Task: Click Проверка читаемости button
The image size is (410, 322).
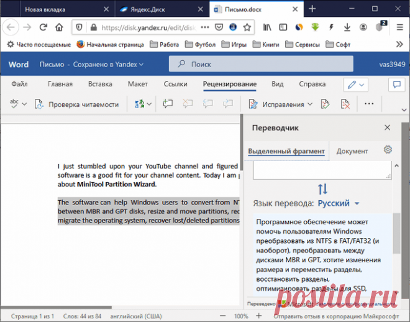Action: pos(76,104)
